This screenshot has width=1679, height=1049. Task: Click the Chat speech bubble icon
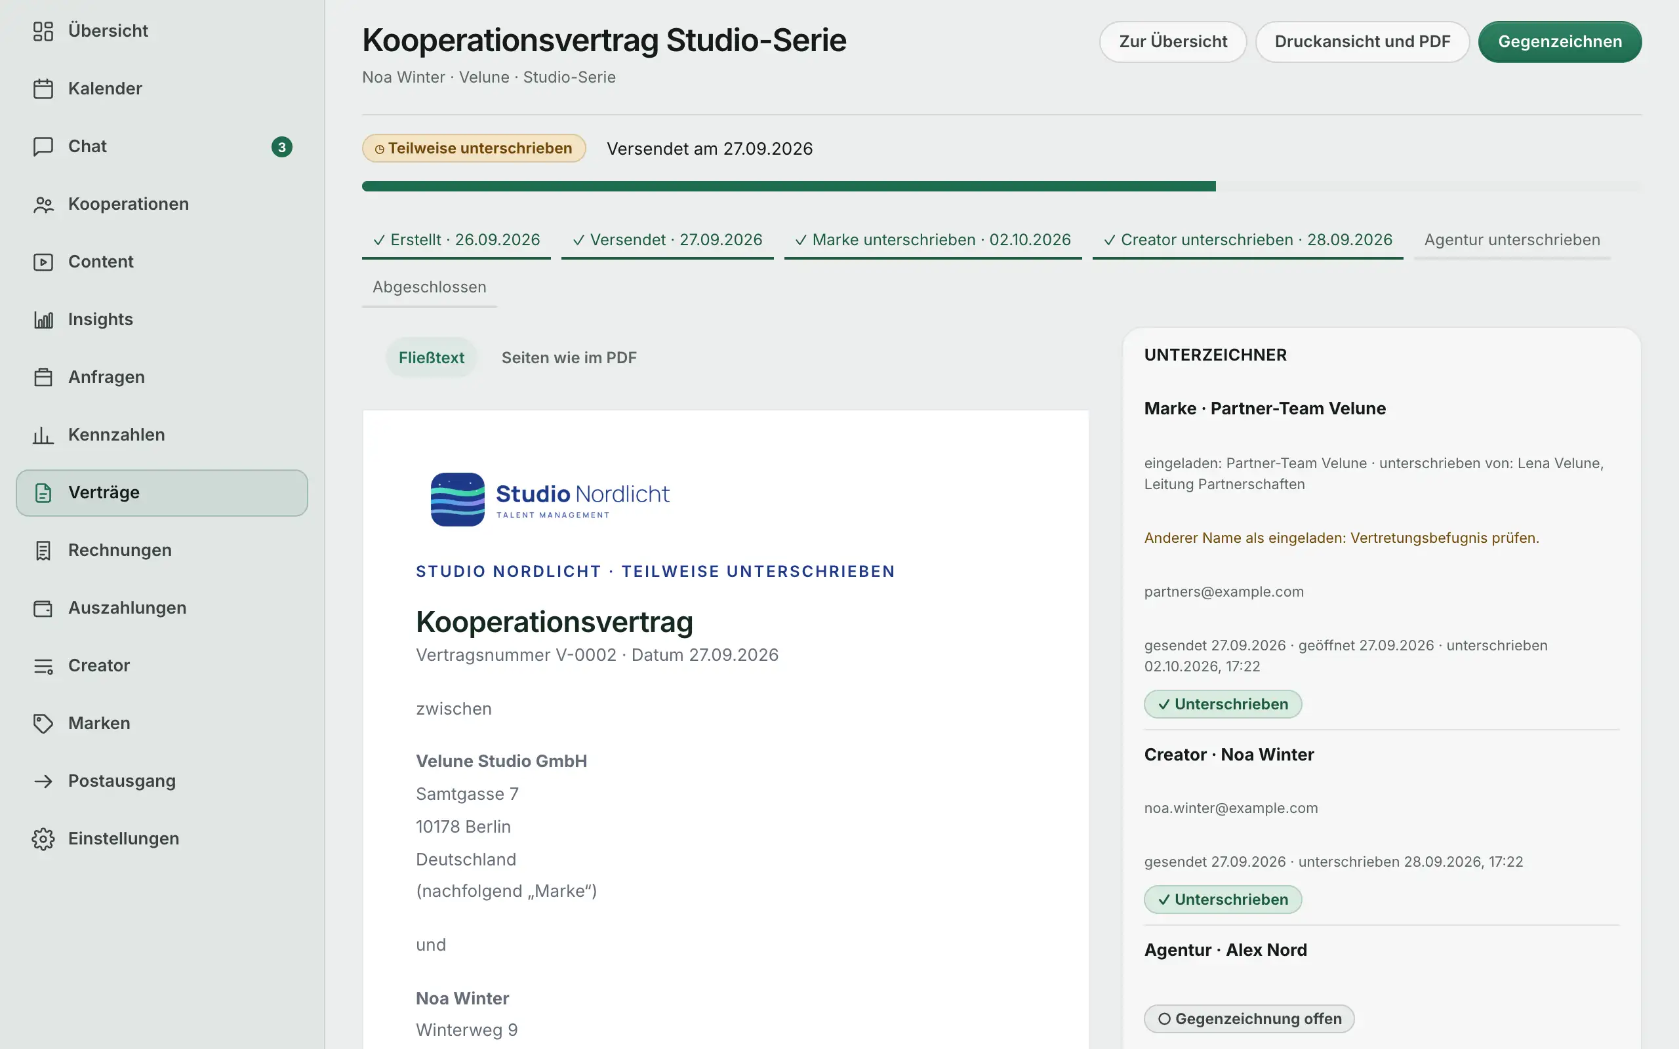tap(43, 146)
